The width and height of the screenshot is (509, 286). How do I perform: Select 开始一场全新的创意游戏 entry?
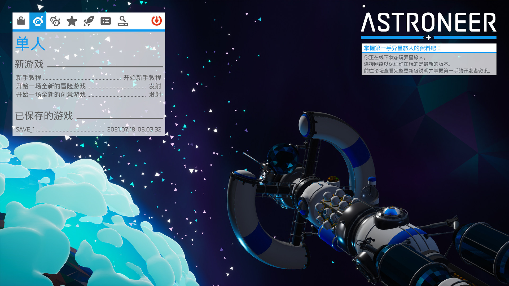pyautogui.click(x=51, y=95)
